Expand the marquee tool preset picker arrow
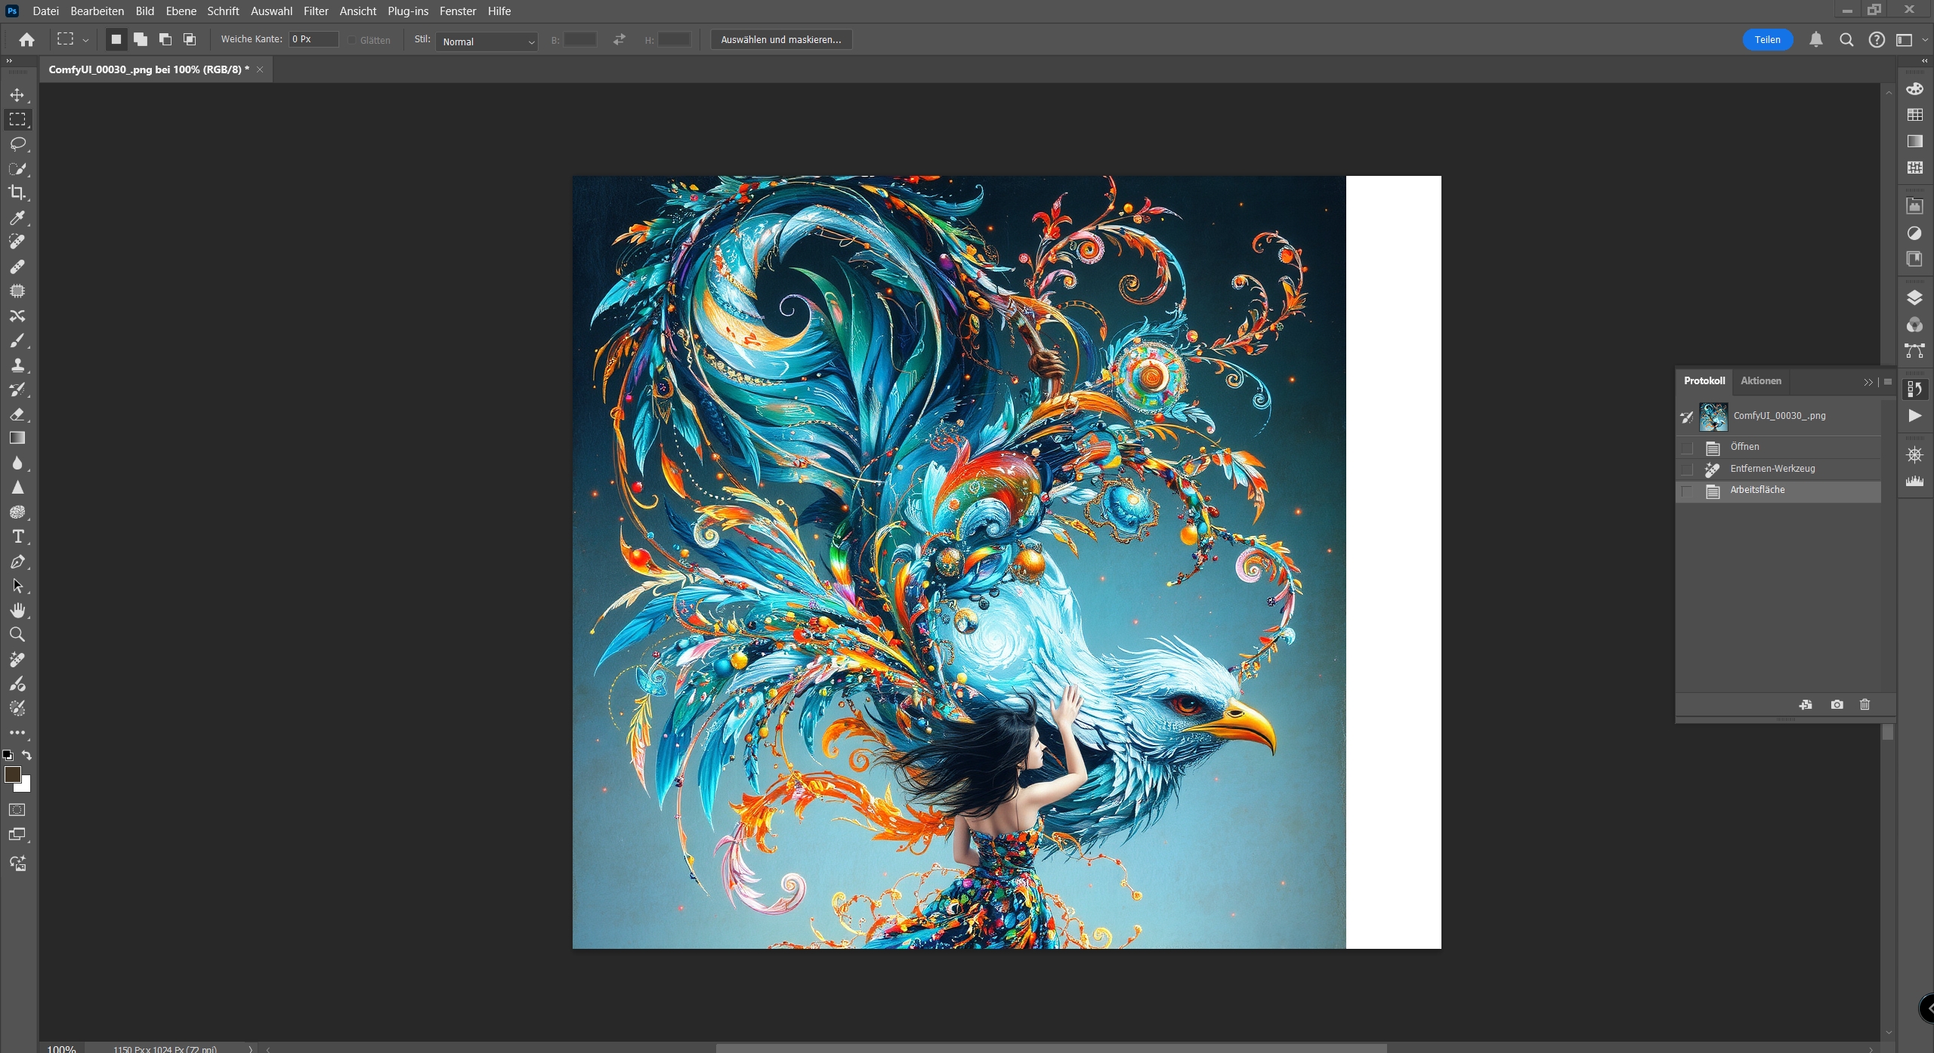 click(85, 40)
